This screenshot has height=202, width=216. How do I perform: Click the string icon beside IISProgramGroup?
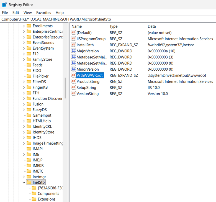73,39
